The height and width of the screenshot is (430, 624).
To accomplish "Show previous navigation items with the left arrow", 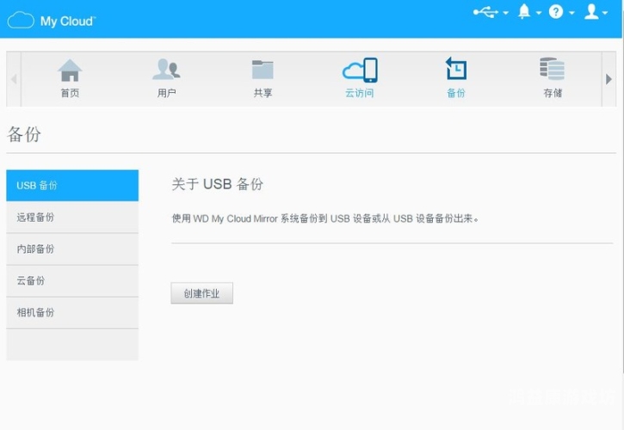I will tap(14, 79).
